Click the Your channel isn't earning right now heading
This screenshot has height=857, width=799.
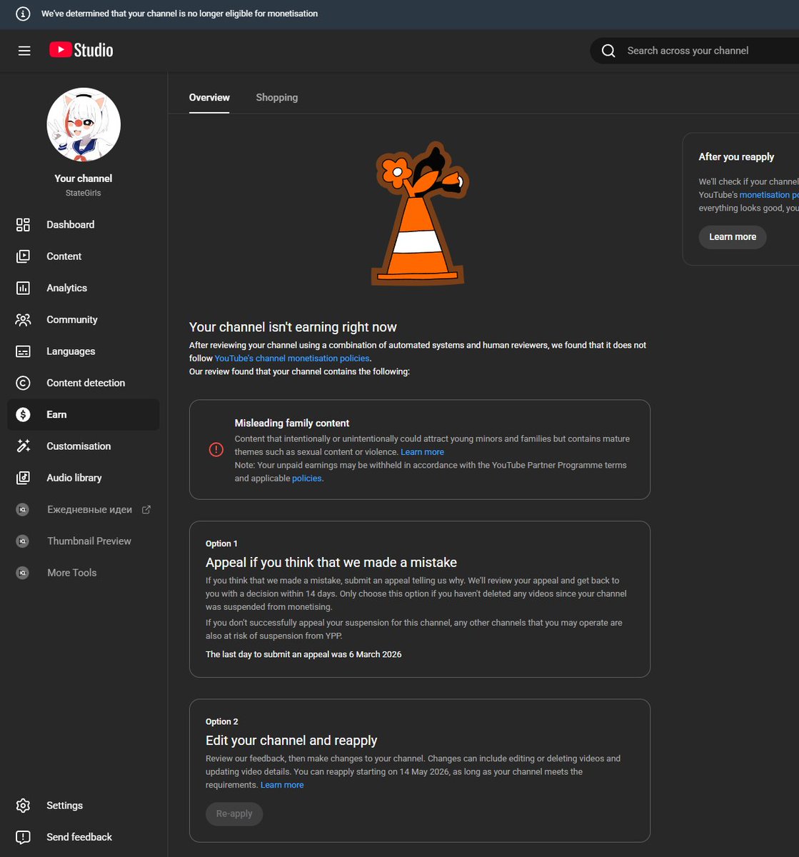293,327
